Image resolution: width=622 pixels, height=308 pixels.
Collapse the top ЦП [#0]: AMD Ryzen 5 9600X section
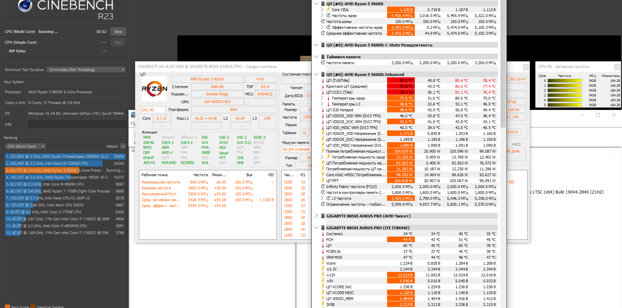coord(316,4)
